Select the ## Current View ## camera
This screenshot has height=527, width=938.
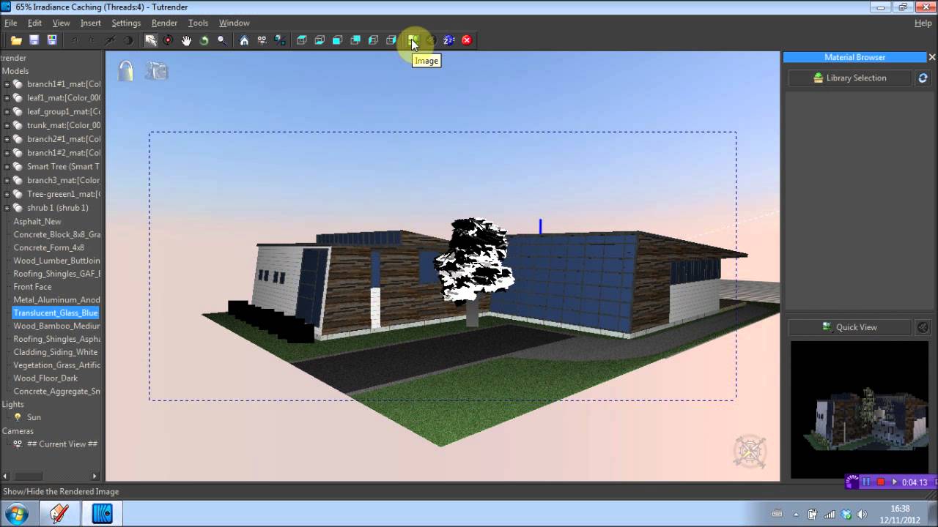[x=62, y=444]
